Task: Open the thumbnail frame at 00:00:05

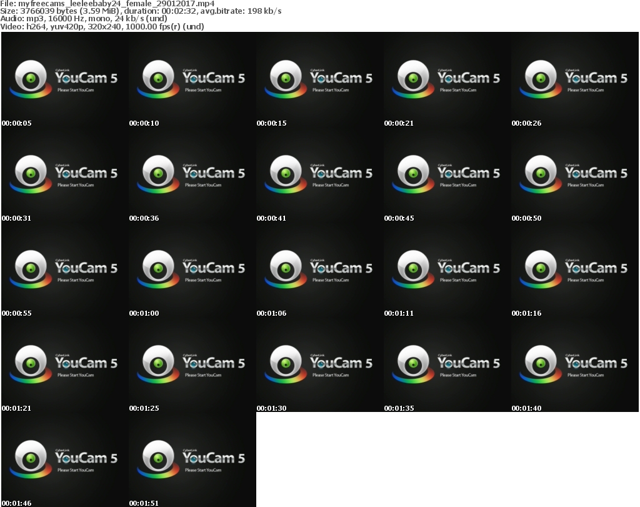Action: 65,79
